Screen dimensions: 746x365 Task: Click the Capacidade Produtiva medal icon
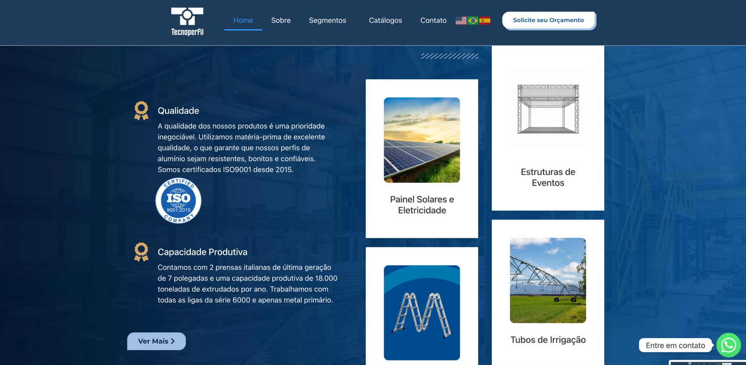141,252
